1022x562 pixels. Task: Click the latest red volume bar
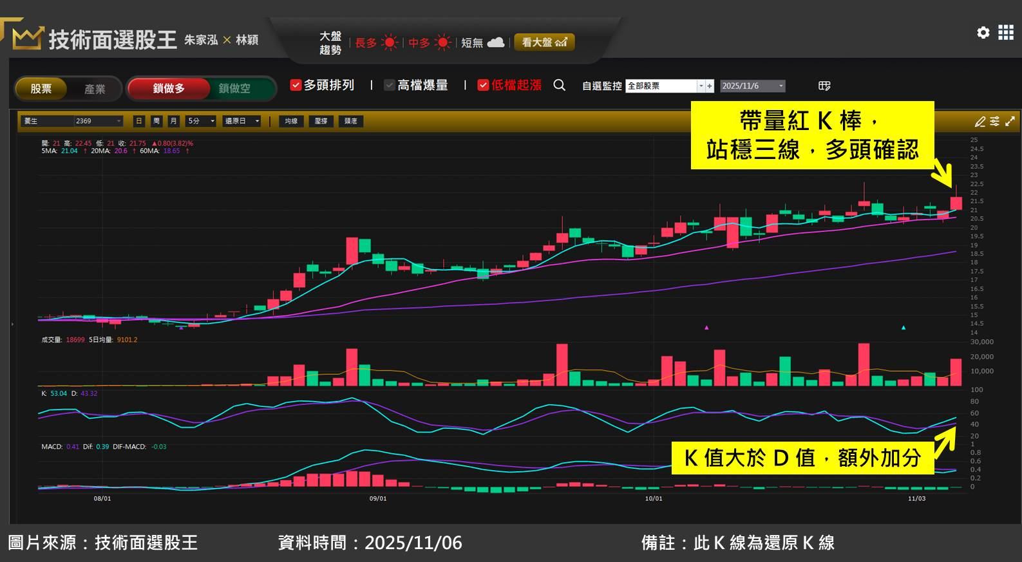[x=956, y=372]
